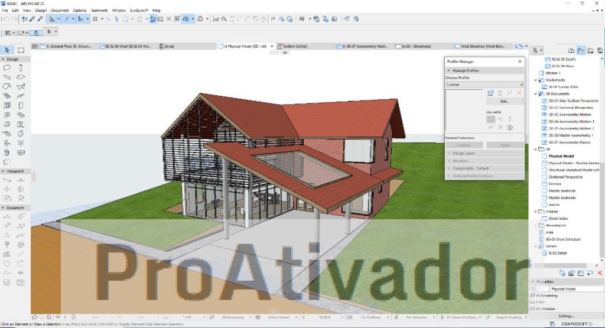This screenshot has width=605, height=328.
Task: Click the Edit... button in Profile Manager
Action: (505, 102)
